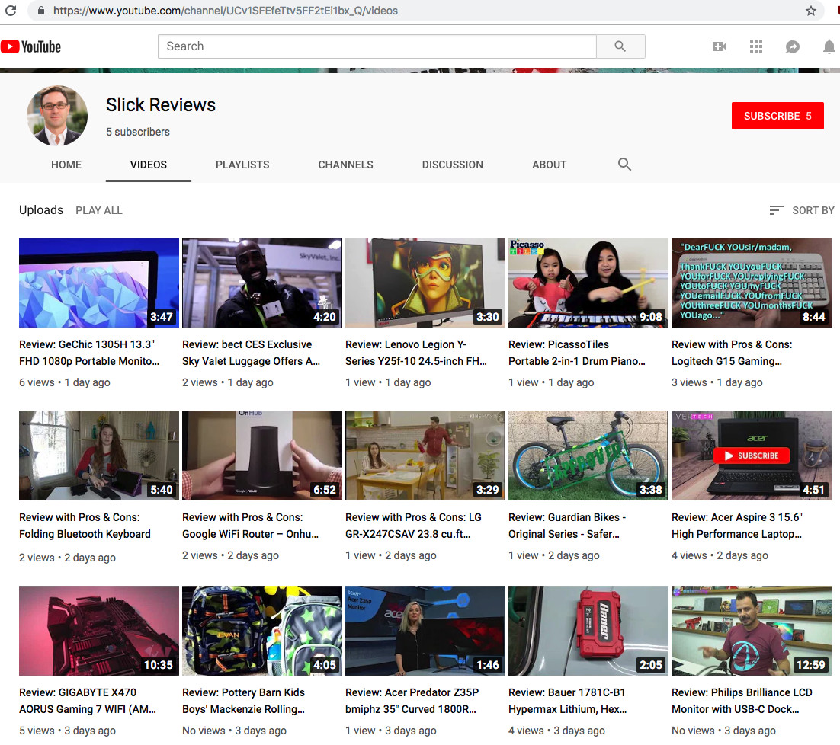Click the Slick Reviews channel name
Screen dimensions: 840x745
(161, 105)
